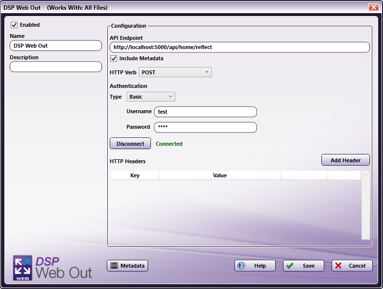Click the Username field
The width and height of the screenshot is (383, 289).
205,112
